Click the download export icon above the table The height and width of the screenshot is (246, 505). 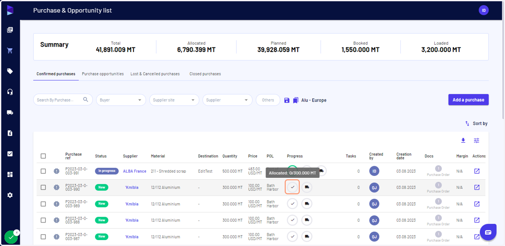[x=463, y=141]
